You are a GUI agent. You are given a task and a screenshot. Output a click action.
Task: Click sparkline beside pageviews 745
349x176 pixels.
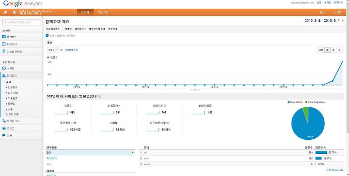coord(153,113)
